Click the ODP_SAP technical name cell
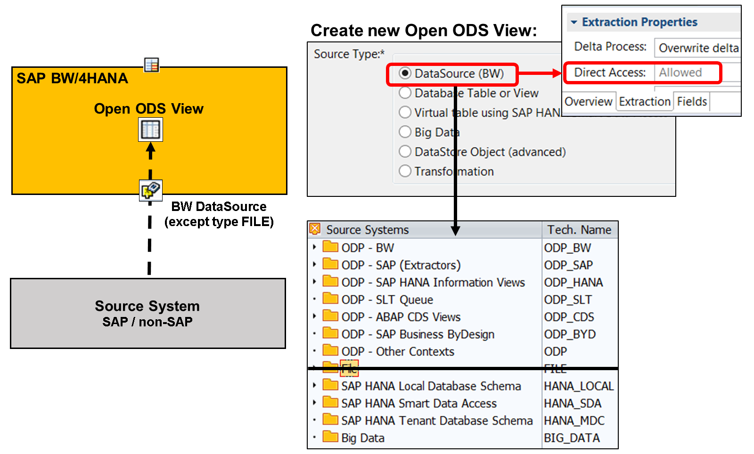Viewport: 754px width, 454px height. click(x=568, y=265)
